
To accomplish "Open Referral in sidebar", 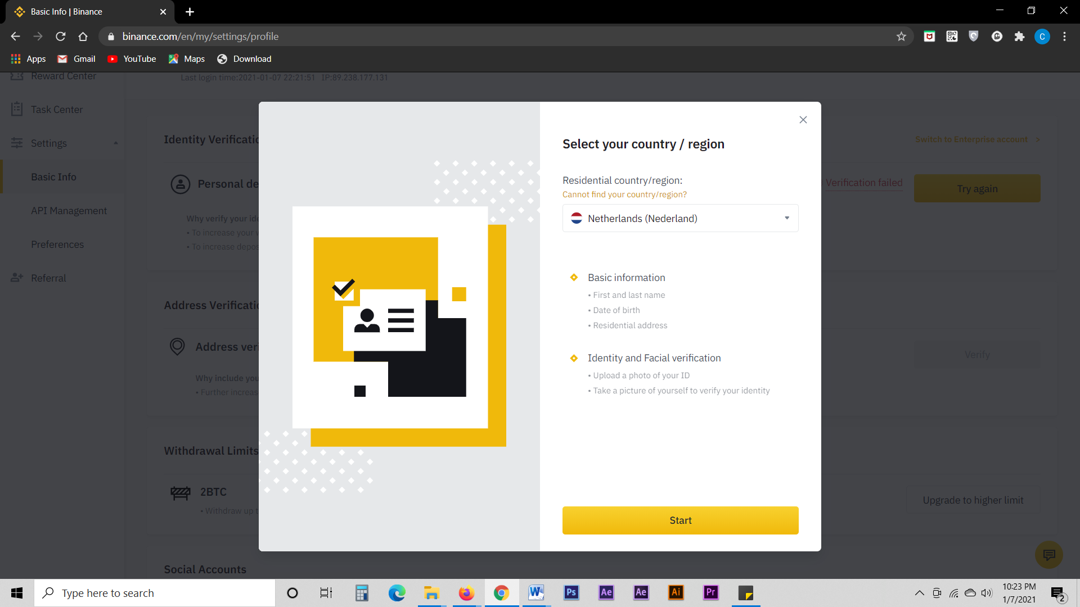I will pos(48,278).
